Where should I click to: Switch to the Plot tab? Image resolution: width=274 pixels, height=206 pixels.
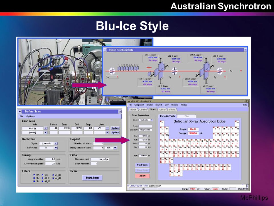click(x=186, y=116)
